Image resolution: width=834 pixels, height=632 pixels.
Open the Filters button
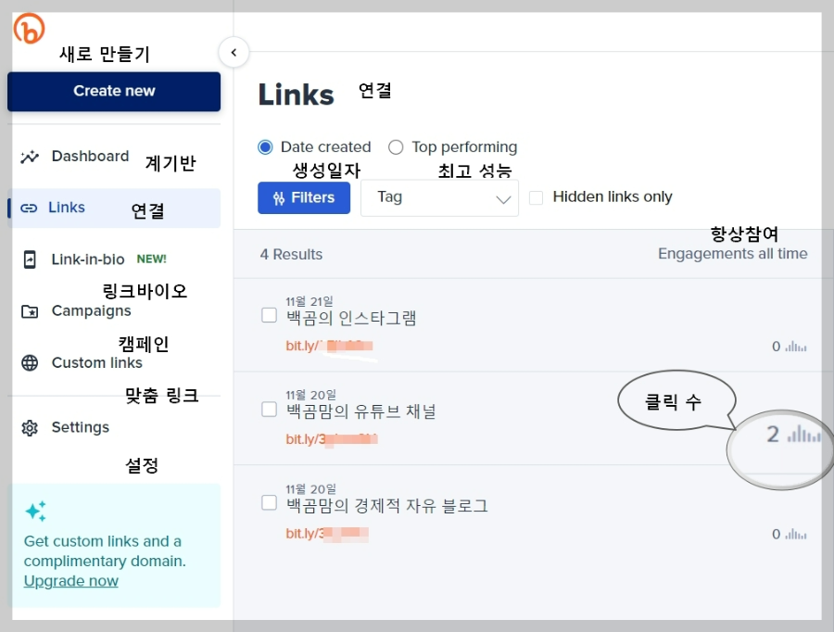[304, 196]
